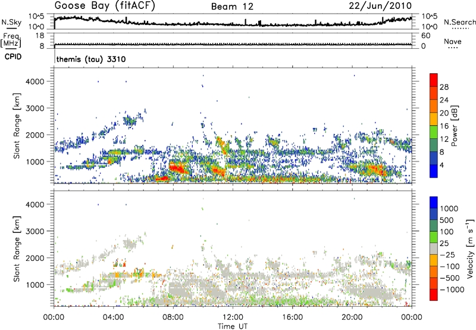
Task: Pick the yellow-orange power colorbar segment near 20
Action: pos(434,119)
